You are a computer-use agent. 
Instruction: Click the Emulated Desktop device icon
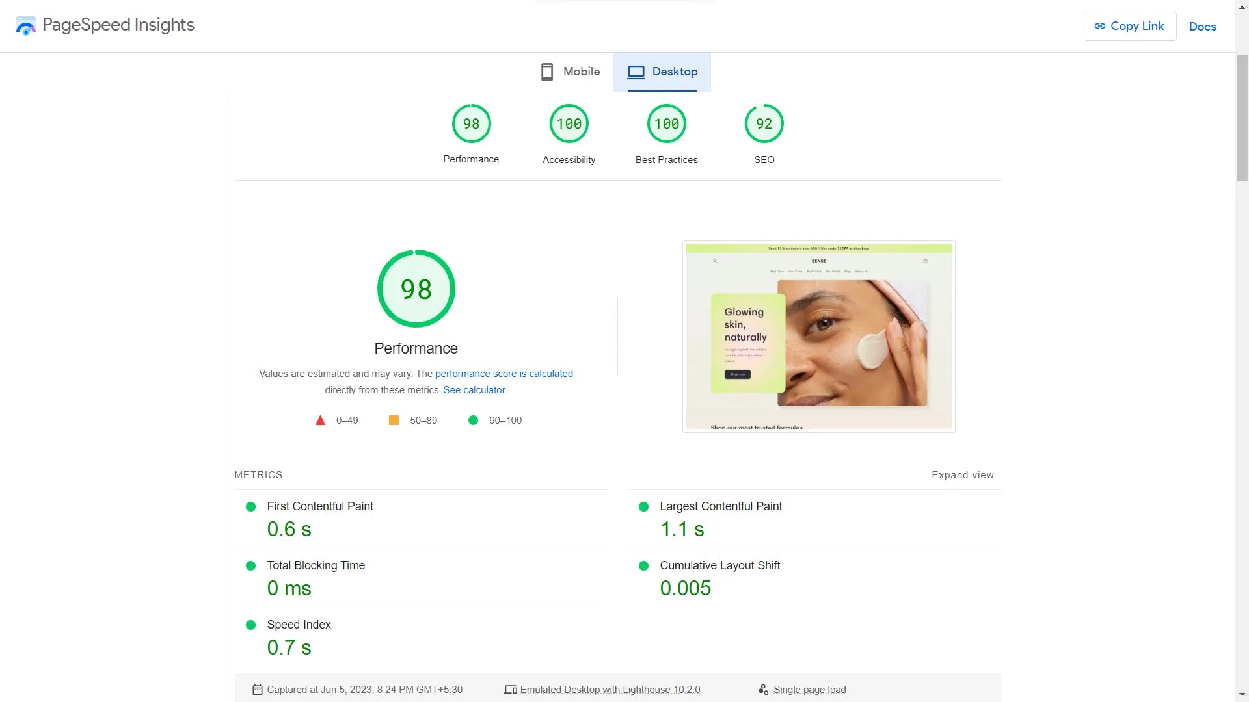511,690
